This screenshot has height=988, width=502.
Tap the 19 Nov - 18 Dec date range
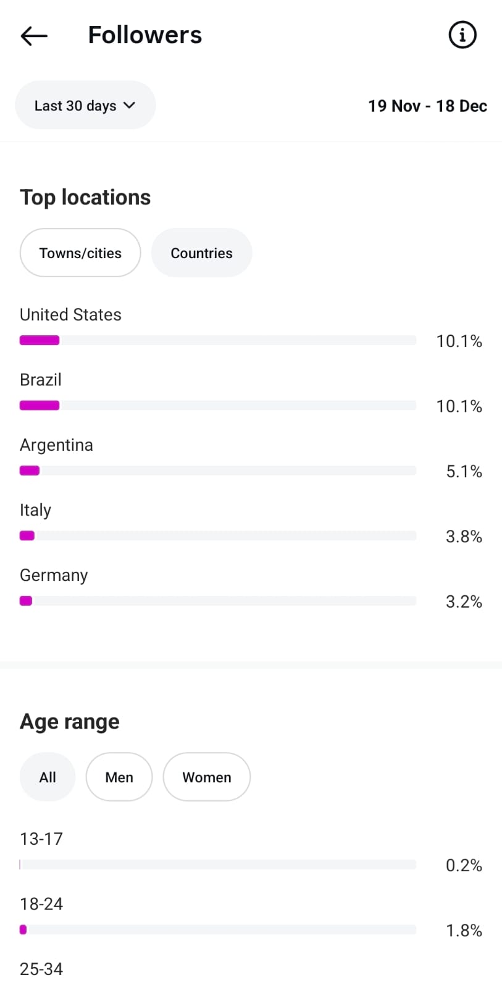pyautogui.click(x=427, y=106)
